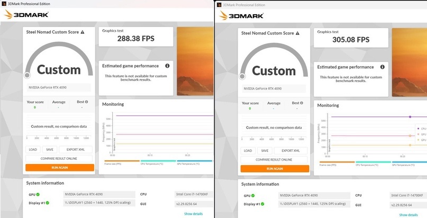Viewport: 427px width, 218px height.
Task: Open Show details link in right window
Action: [408, 215]
